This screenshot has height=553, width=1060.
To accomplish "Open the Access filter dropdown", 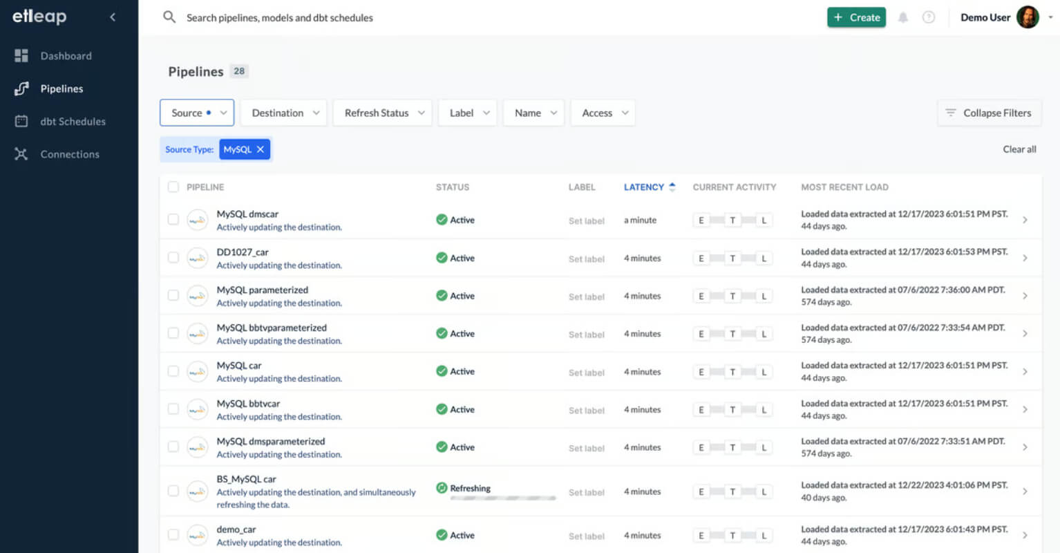I will pyautogui.click(x=603, y=113).
